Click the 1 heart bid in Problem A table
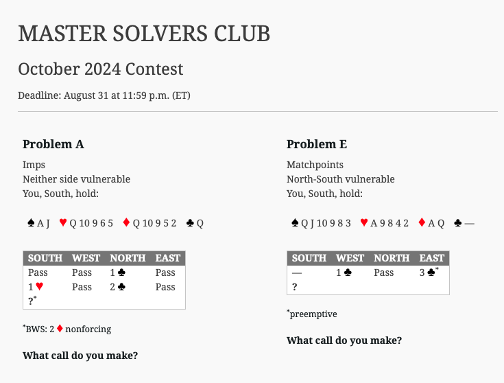Screen dimensions: 504x383 [x=36, y=287]
